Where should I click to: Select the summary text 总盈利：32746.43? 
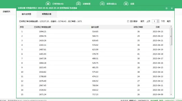coord(58,21)
